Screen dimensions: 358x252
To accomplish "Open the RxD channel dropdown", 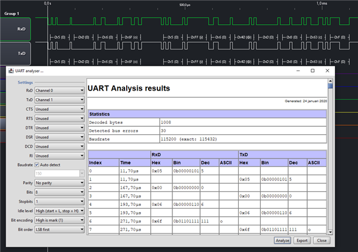I will [x=60, y=91].
